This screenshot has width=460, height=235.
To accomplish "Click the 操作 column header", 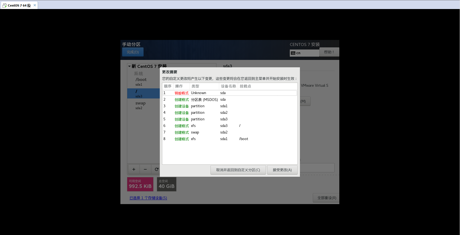I will point(181,86).
